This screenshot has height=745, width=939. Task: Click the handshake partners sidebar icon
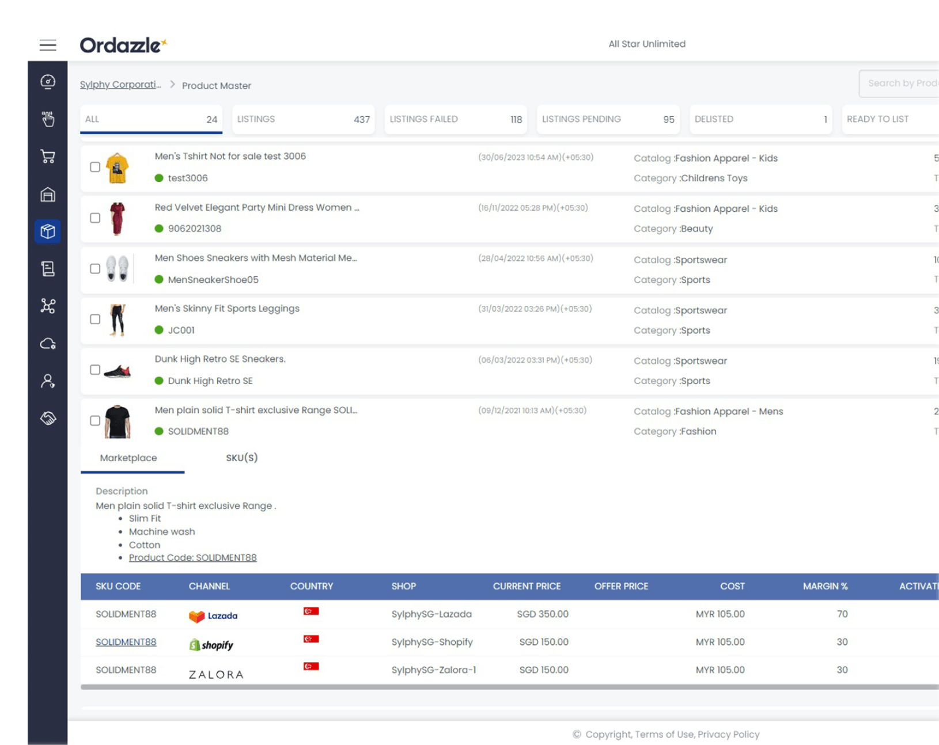pyautogui.click(x=48, y=418)
